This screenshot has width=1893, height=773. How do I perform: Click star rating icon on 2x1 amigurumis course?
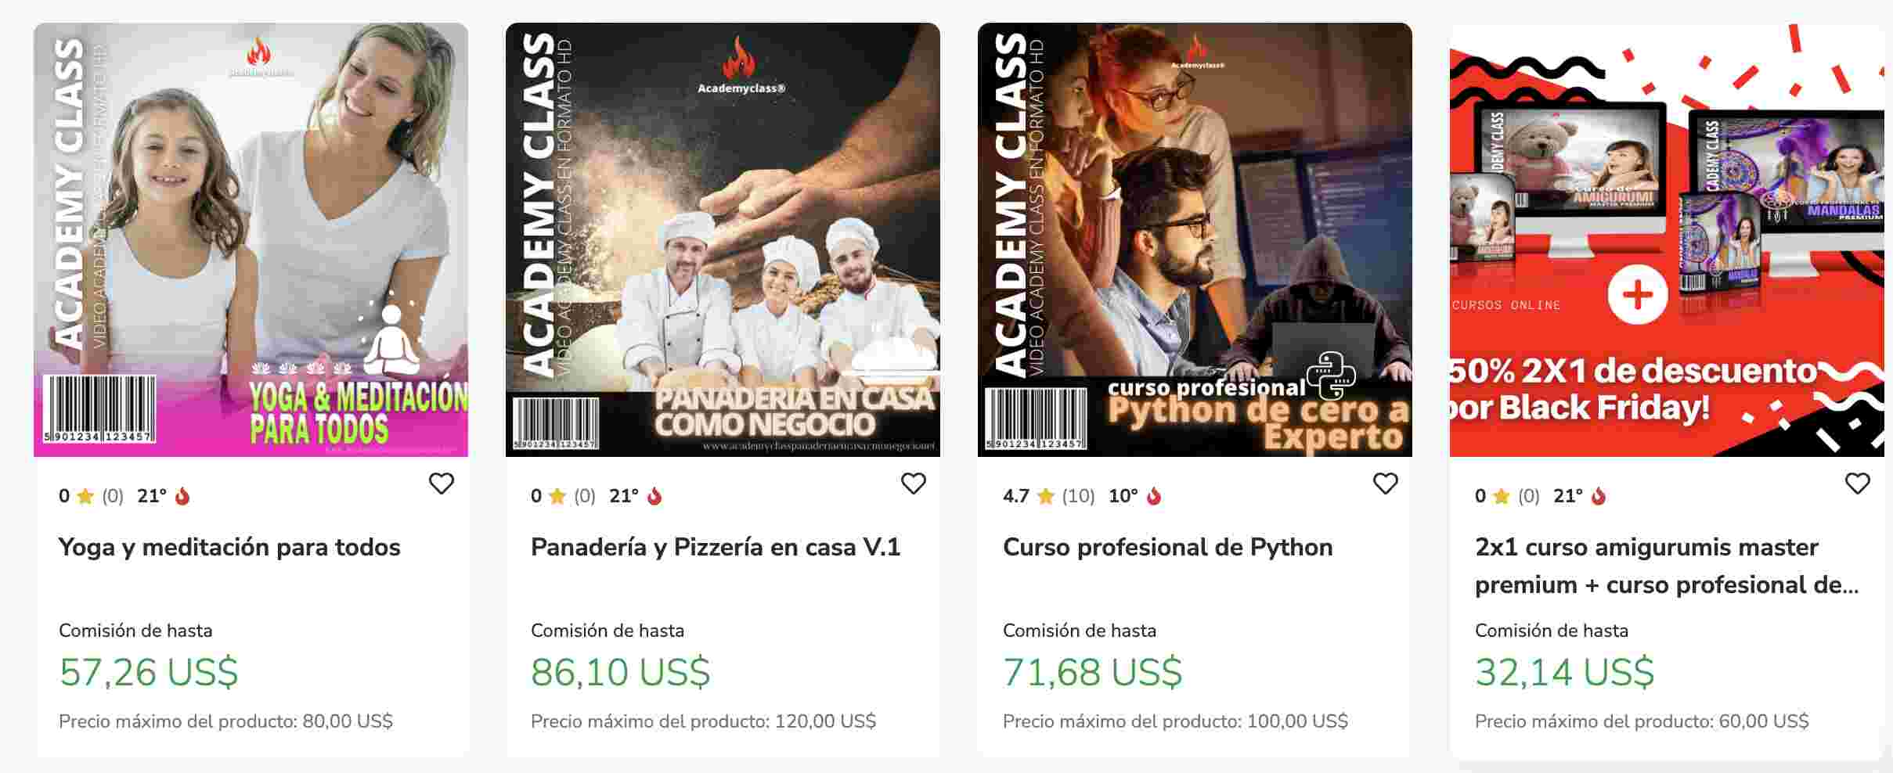coord(1501,496)
